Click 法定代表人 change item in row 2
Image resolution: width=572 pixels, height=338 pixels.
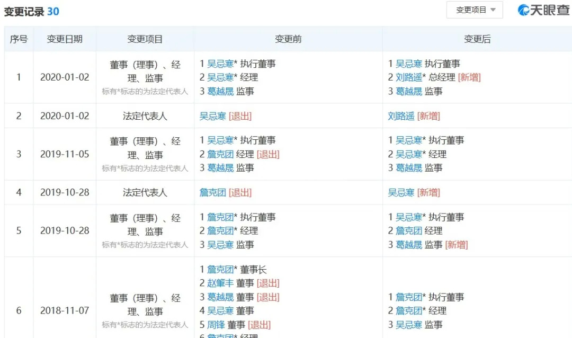145,116
